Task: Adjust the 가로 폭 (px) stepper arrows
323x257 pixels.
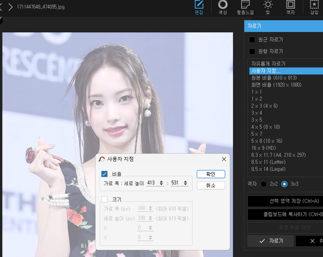Action: (150, 208)
